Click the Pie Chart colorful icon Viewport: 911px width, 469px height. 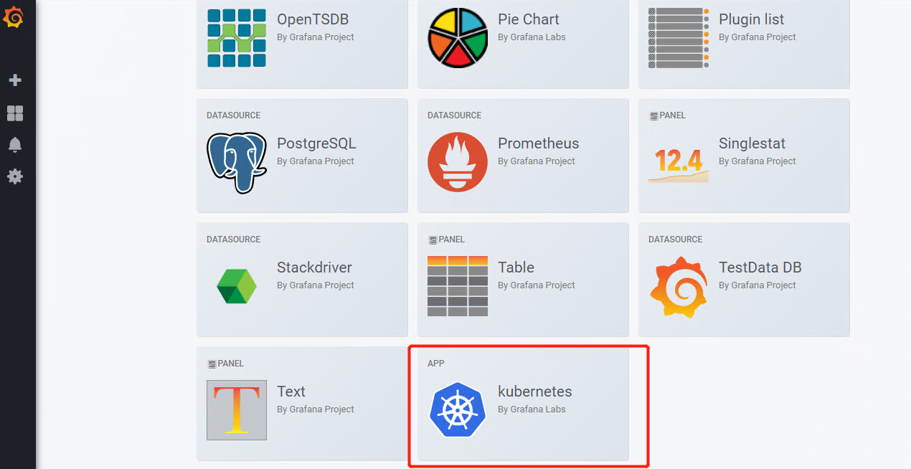458,38
